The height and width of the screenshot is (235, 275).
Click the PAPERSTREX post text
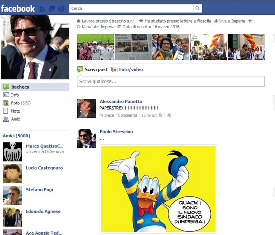pos(129,108)
